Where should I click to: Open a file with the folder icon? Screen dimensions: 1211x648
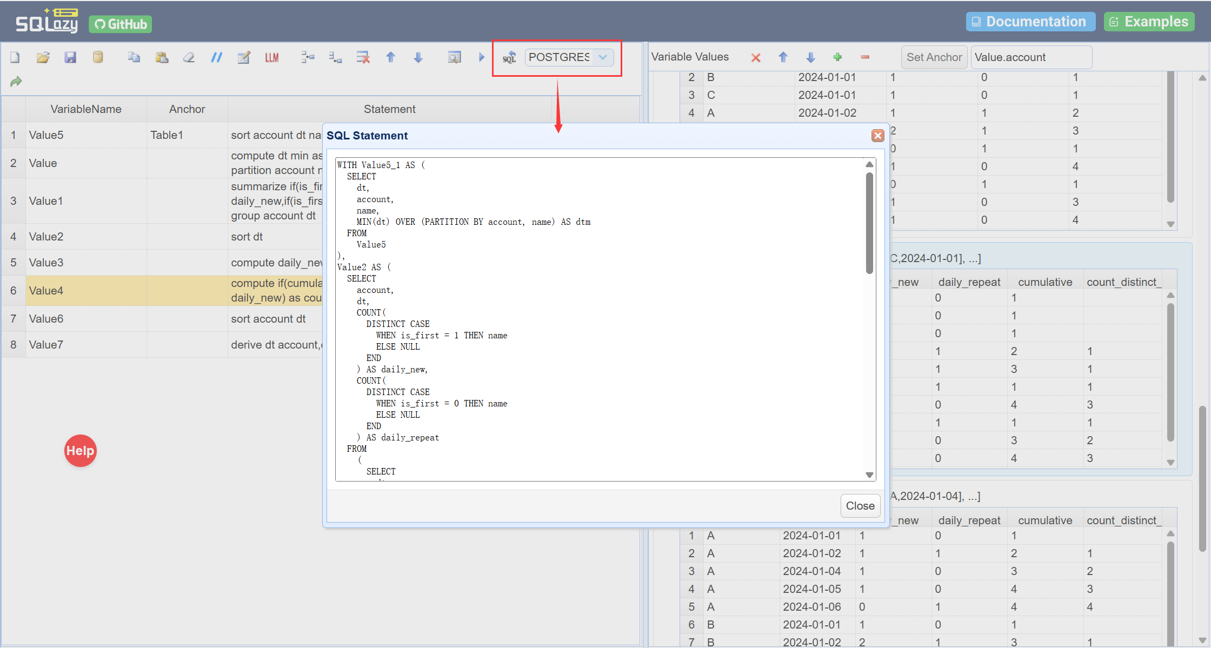click(x=43, y=57)
